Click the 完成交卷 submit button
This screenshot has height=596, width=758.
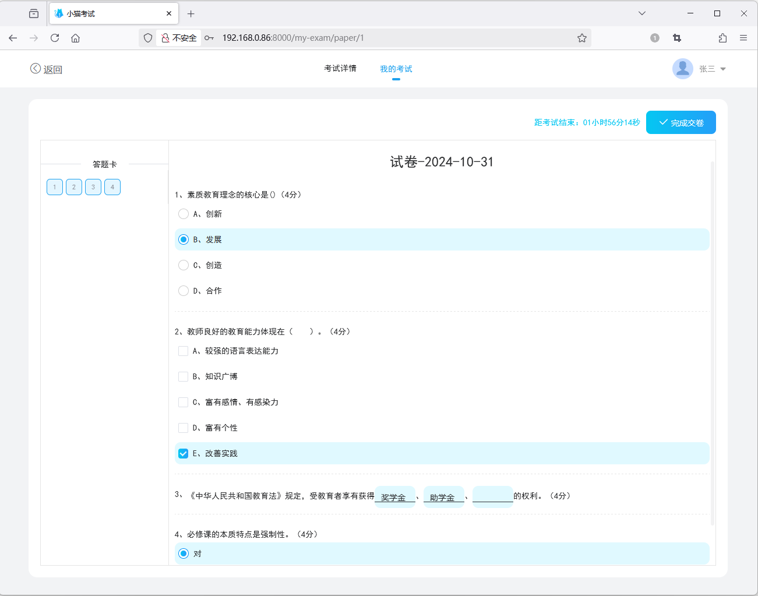[x=681, y=122]
